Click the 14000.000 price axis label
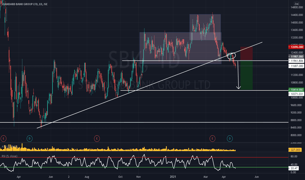The image size is (305, 180). tap(297, 23)
